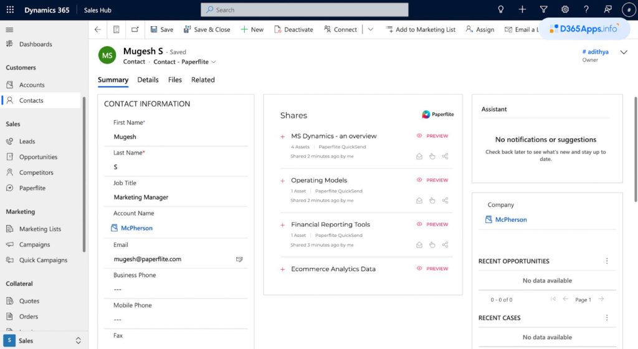
Task: Expand the header chevron next to Owner
Action: pyautogui.click(x=624, y=52)
